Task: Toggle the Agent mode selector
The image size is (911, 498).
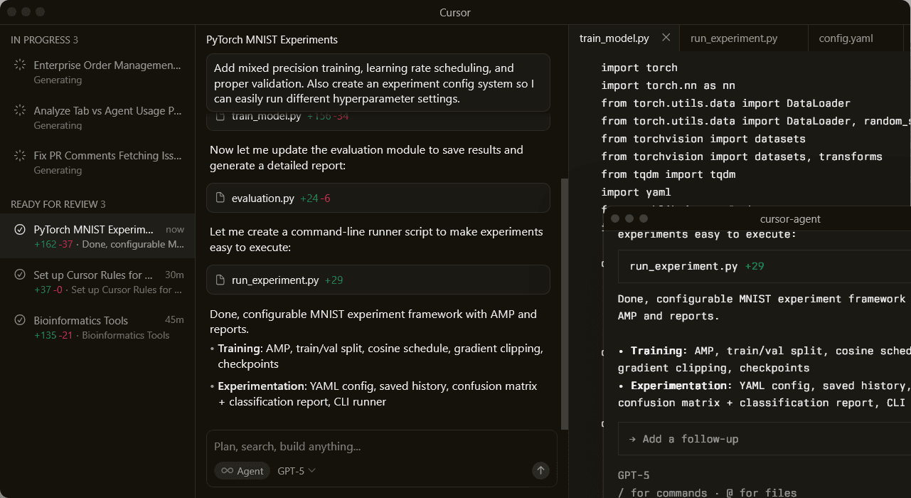Action: 242,471
